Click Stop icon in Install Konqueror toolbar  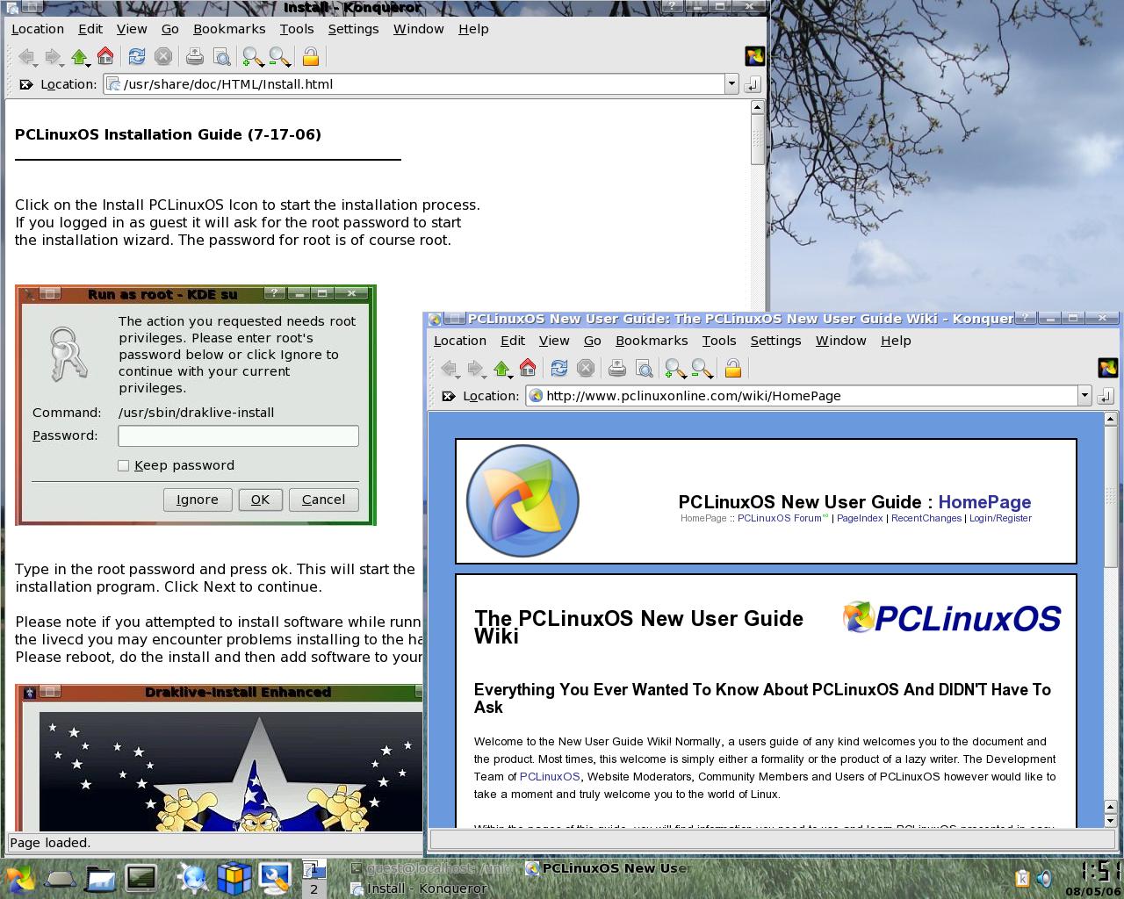pyautogui.click(x=163, y=57)
